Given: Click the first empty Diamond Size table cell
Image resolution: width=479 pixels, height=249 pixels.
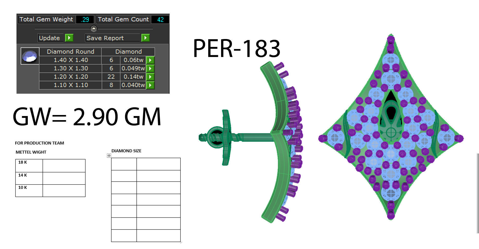Looking at the screenshot, I should coord(124,164).
